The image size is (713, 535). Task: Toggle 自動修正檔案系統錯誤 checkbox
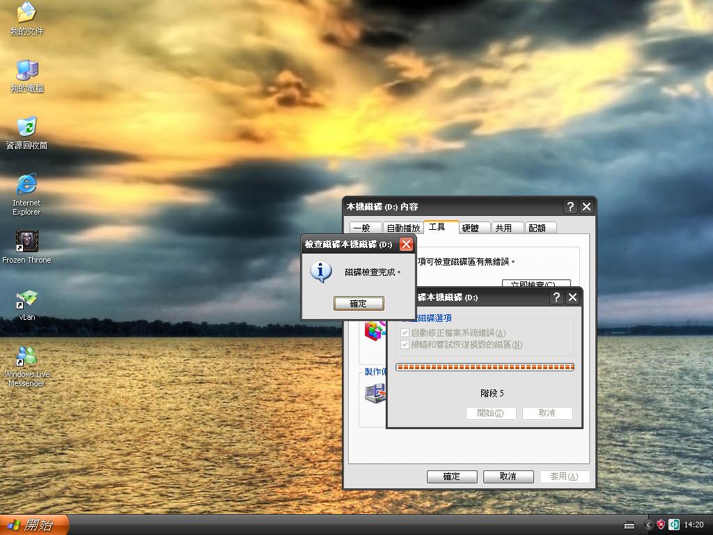point(405,333)
